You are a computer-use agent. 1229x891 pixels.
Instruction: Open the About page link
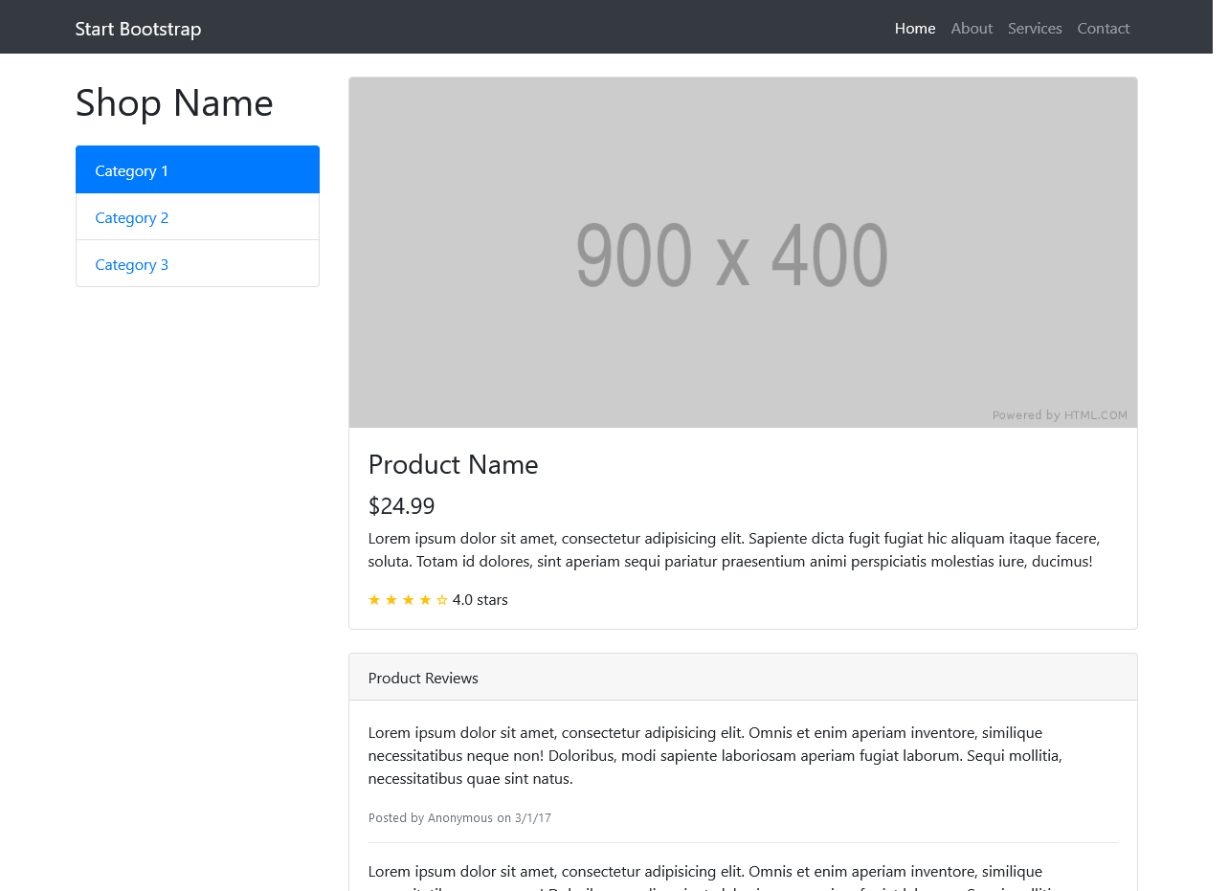[972, 28]
